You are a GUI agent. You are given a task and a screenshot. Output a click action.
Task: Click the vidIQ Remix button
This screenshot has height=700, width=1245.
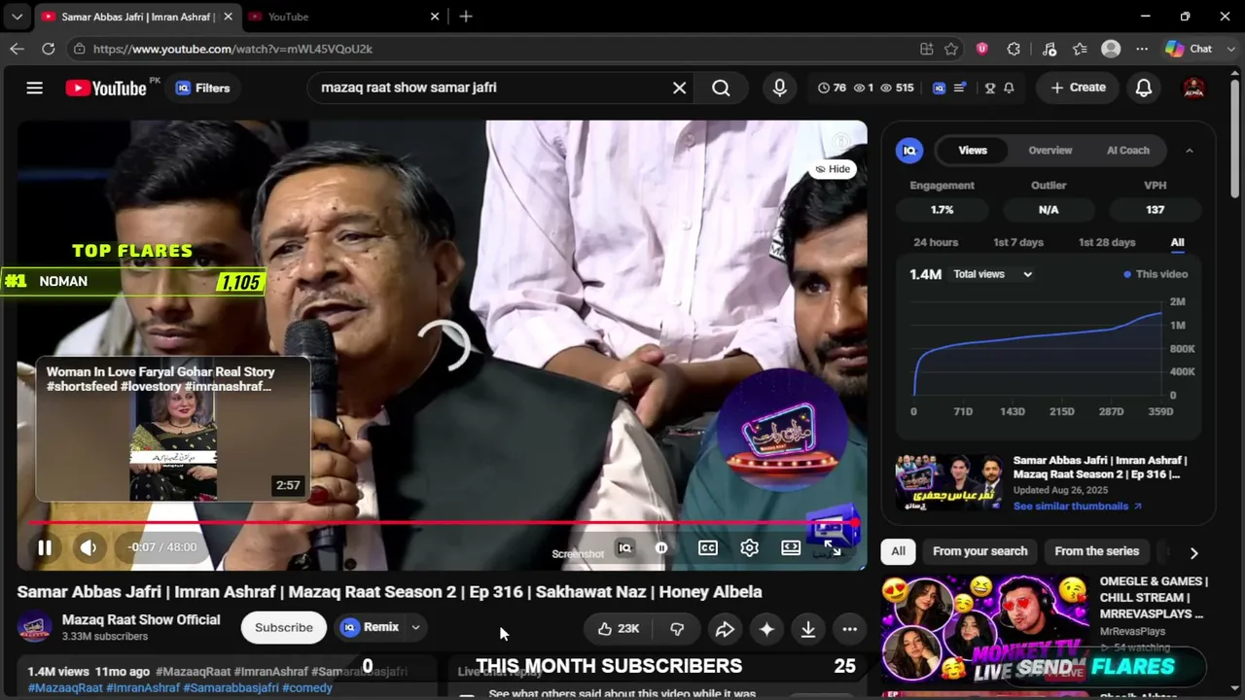point(371,627)
